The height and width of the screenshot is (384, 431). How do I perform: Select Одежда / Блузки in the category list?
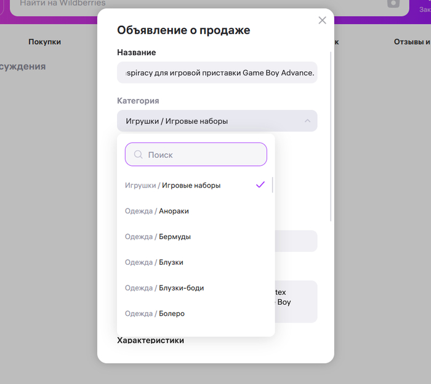pyautogui.click(x=154, y=262)
